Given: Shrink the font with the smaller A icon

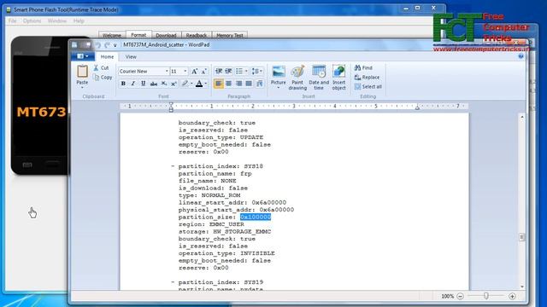Looking at the screenshot, I should (204, 71).
